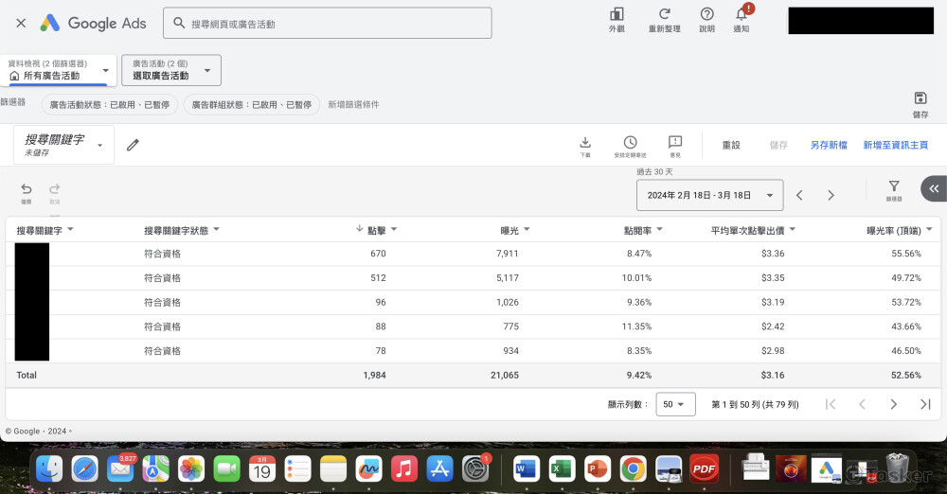Open the 平均單次點擊出價 column header menu
The width and height of the screenshot is (947, 494).
point(793,229)
